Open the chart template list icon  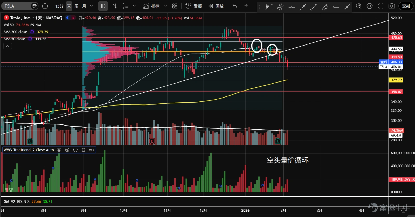[126, 6]
